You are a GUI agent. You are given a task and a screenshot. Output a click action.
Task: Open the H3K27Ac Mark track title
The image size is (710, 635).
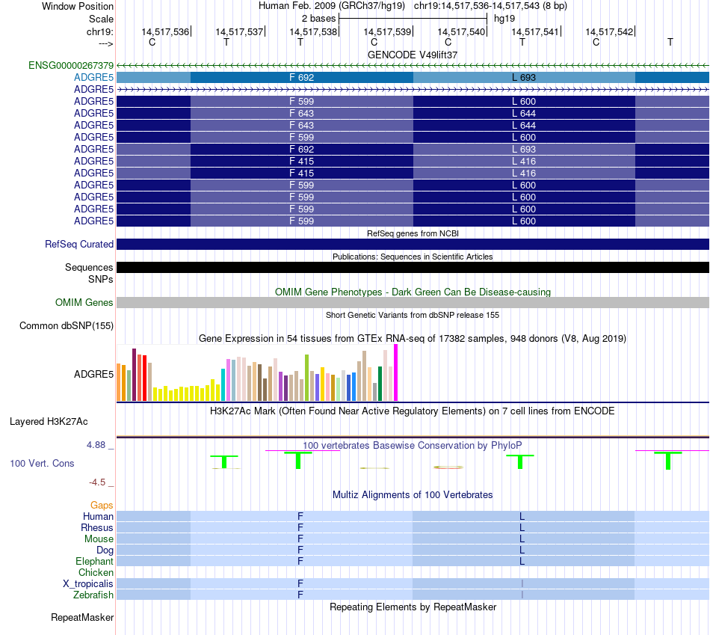click(413, 411)
